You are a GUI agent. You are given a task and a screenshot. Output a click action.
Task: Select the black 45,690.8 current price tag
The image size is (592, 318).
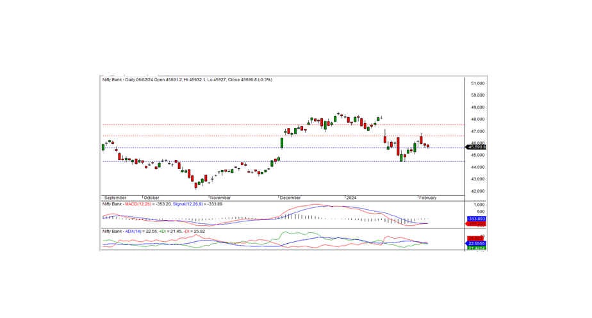click(x=477, y=147)
